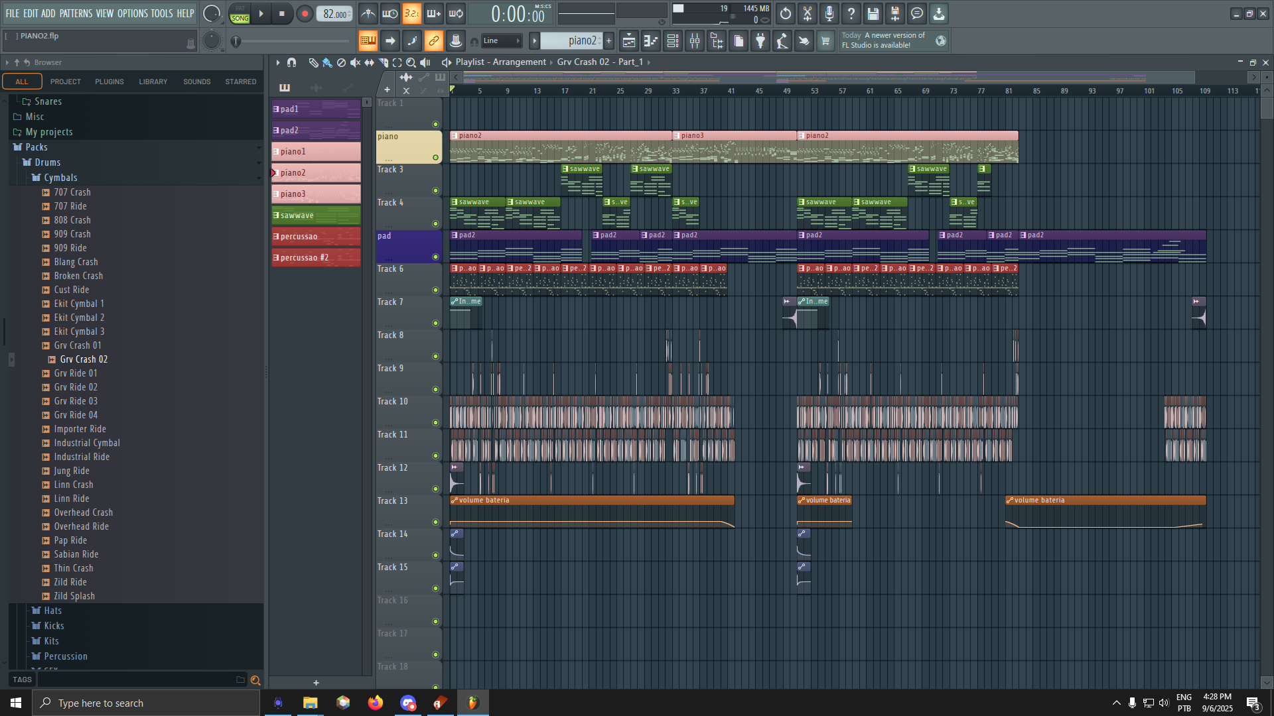The width and height of the screenshot is (1274, 716).
Task: Open the PATTERNS menu
Action: tap(76, 13)
